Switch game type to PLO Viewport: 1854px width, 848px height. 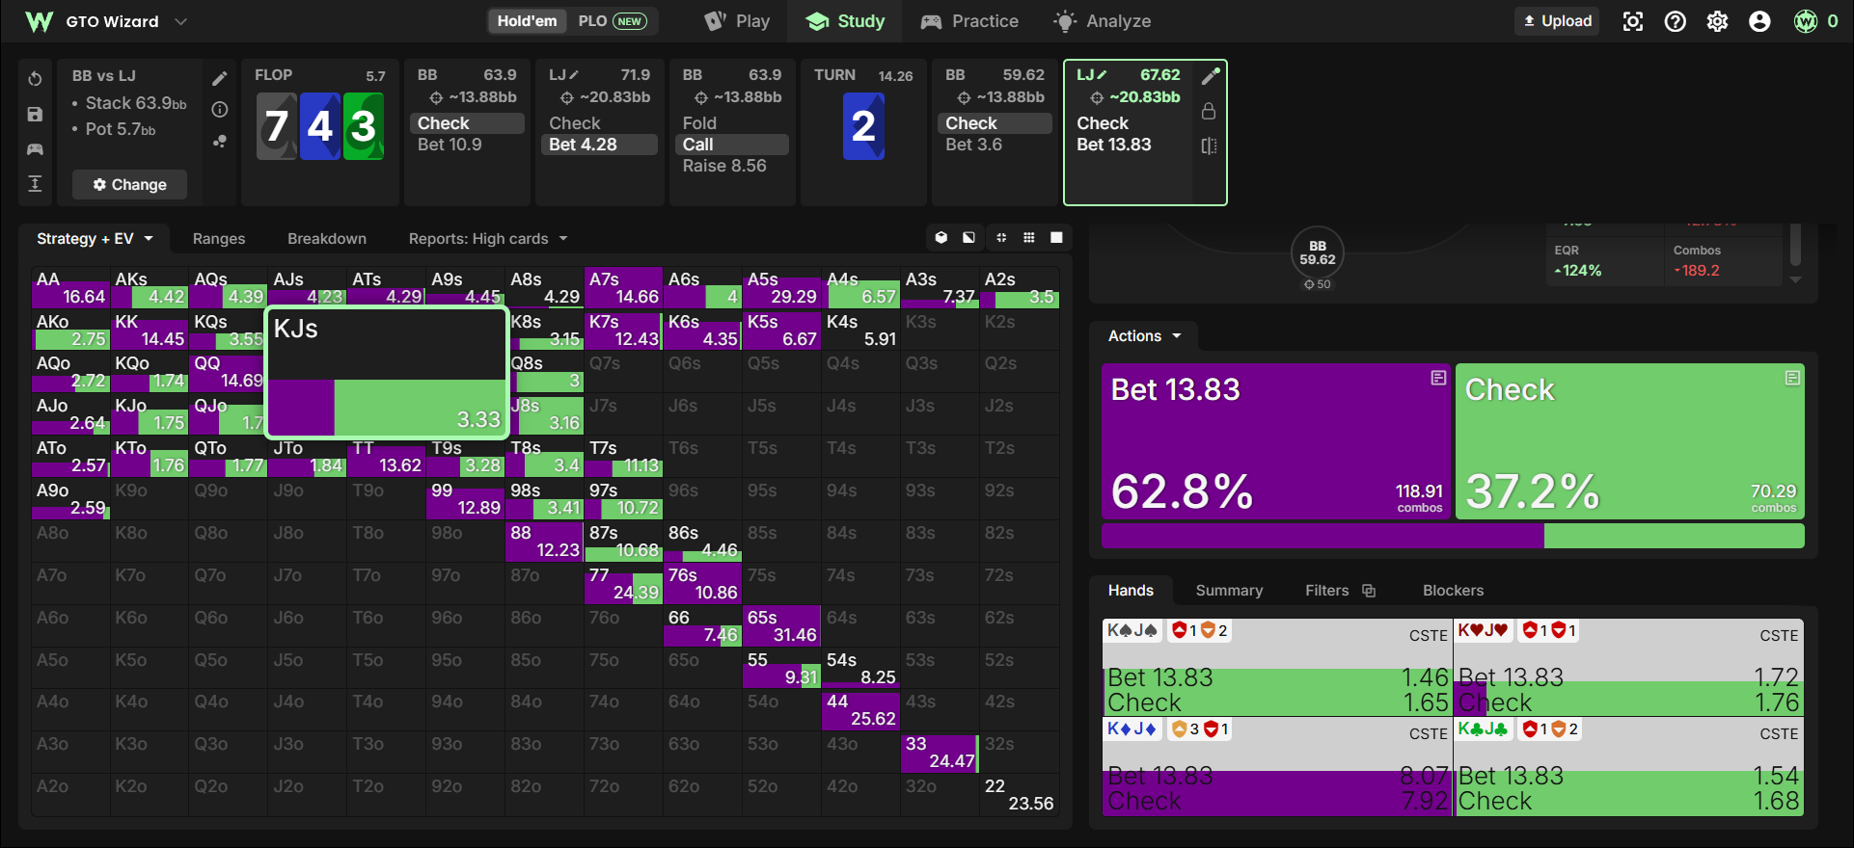pos(612,21)
